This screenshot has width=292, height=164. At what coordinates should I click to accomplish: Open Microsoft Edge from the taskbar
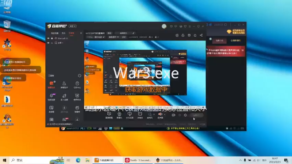78,160
